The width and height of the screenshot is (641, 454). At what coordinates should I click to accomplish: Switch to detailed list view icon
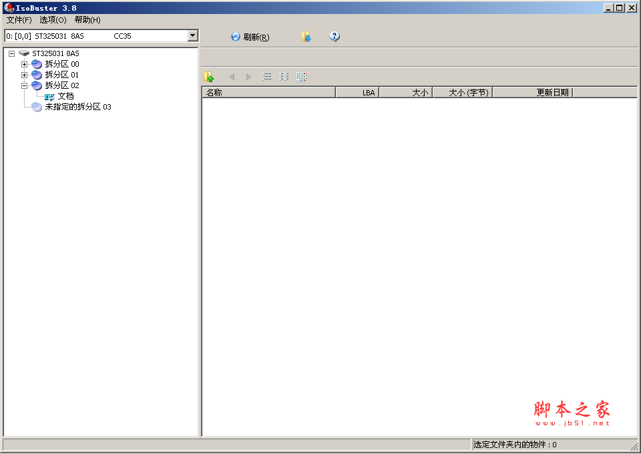click(x=266, y=76)
